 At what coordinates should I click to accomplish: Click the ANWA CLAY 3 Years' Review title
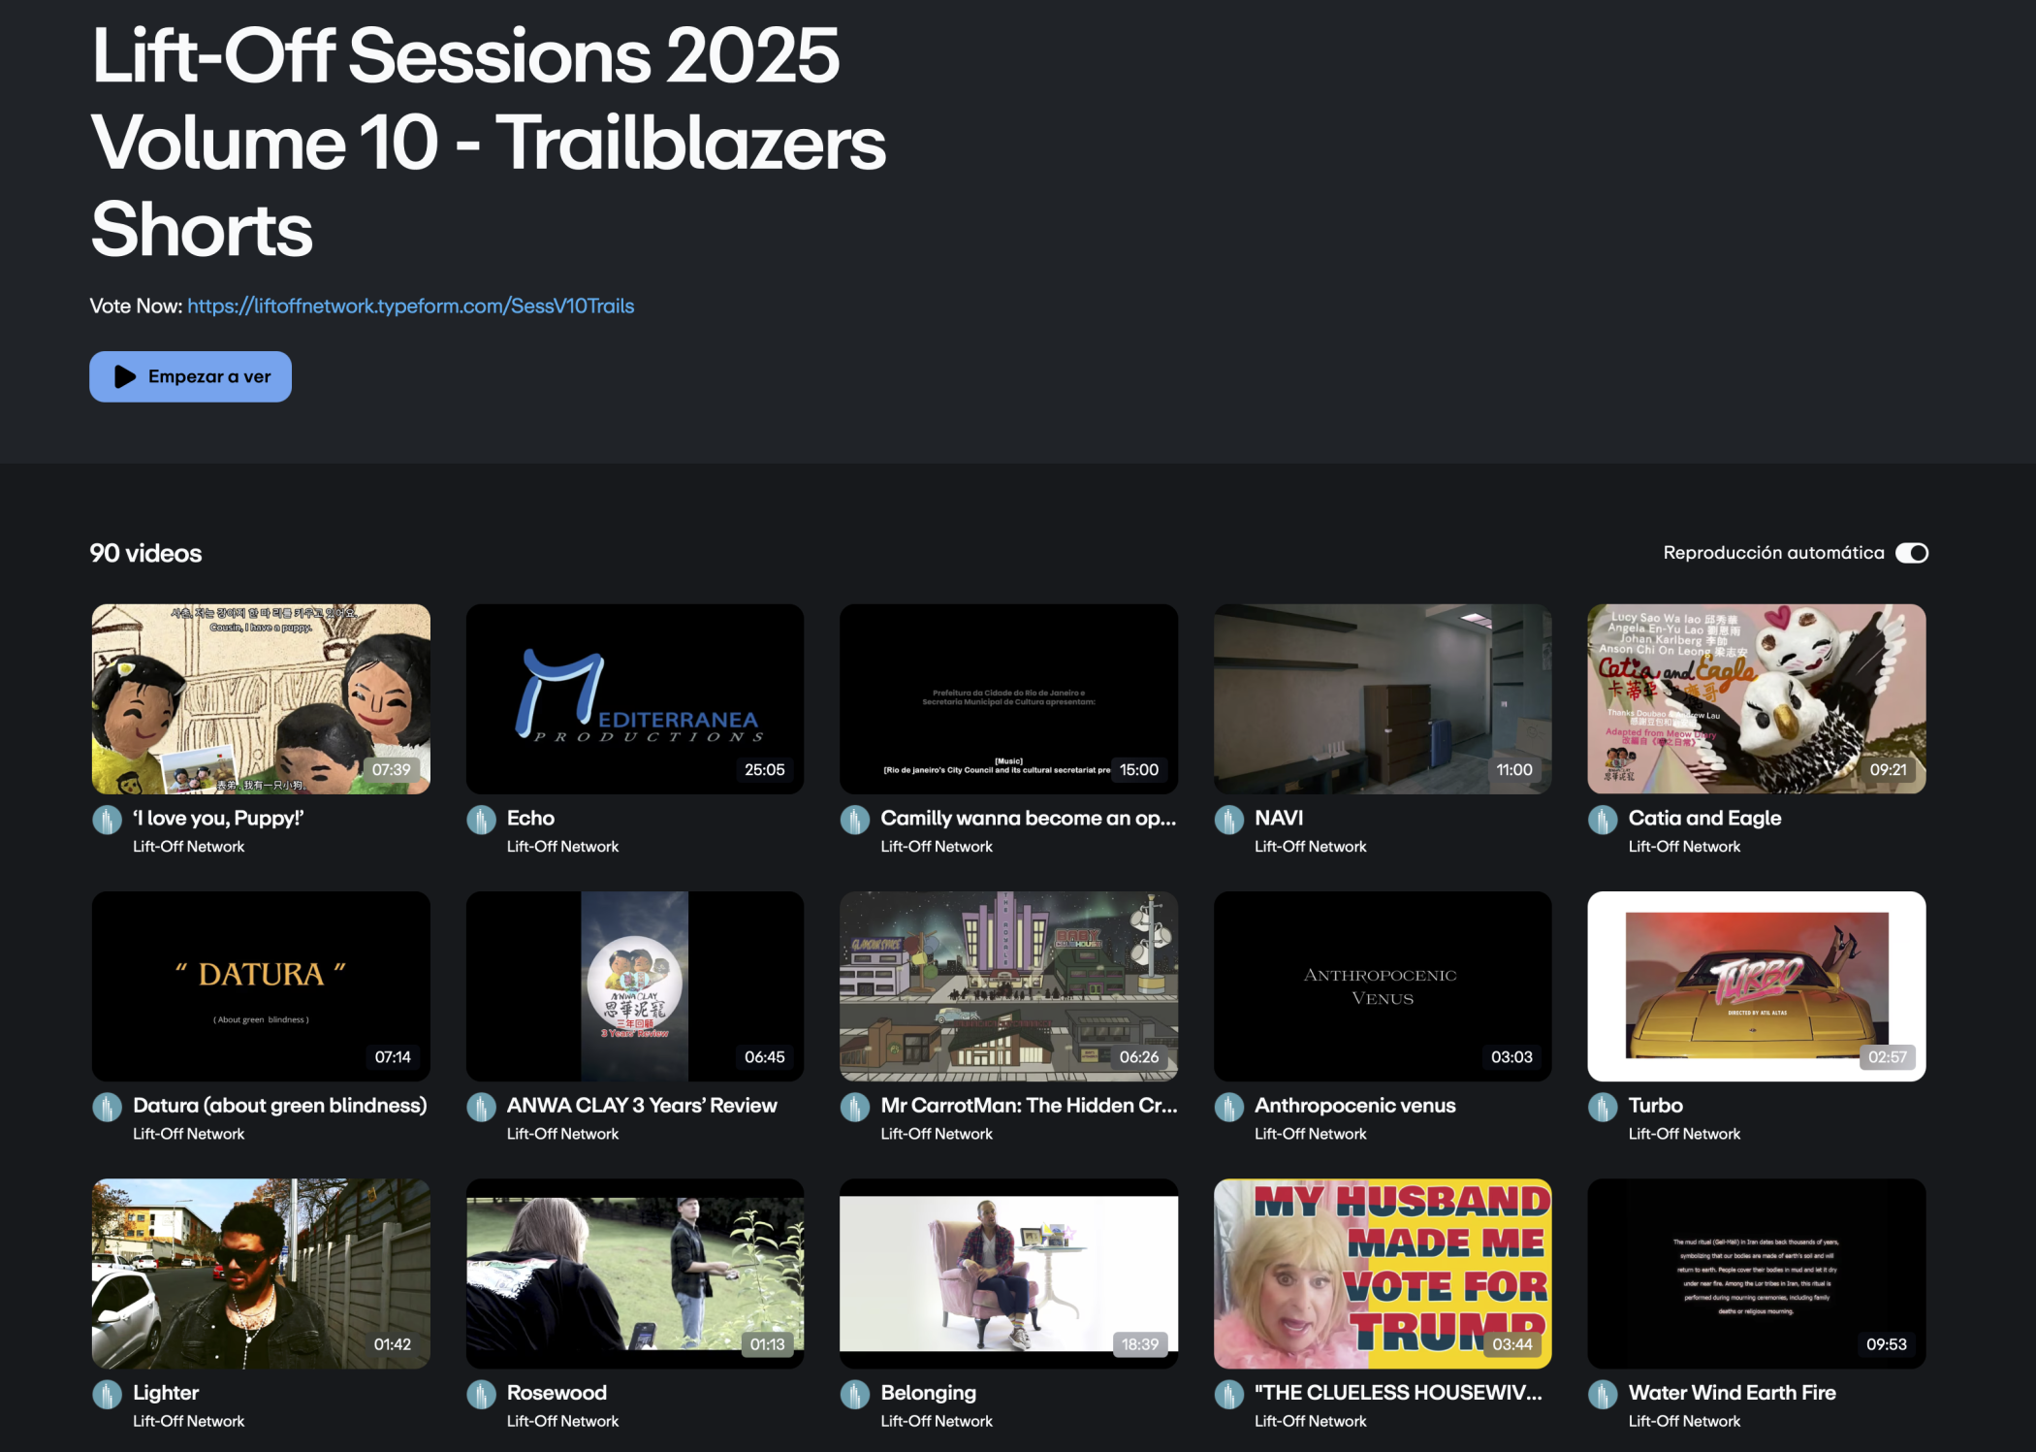coord(641,1106)
